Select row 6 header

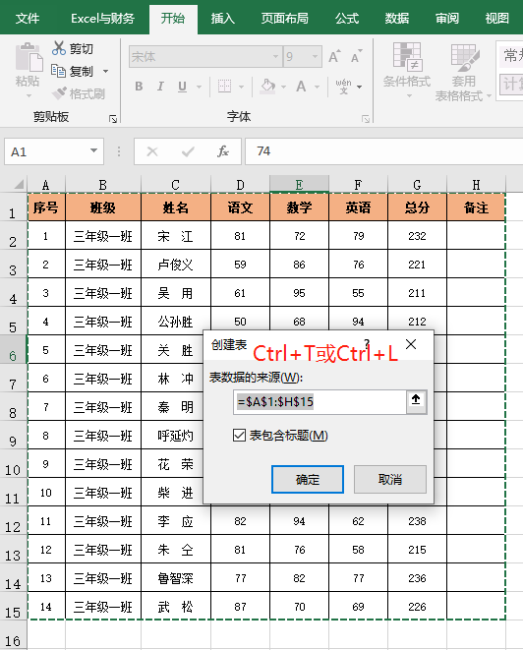13,351
